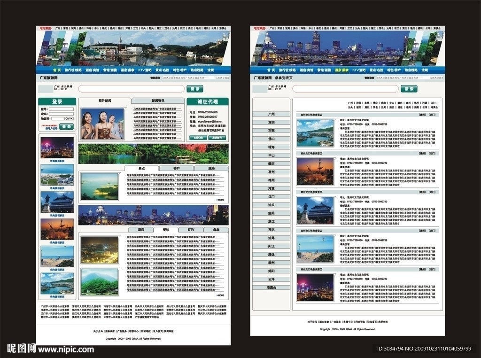Open pirate ship sunset thumbnail in left sidebar
The width and height of the screenshot is (481, 358).
pyautogui.click(x=57, y=229)
